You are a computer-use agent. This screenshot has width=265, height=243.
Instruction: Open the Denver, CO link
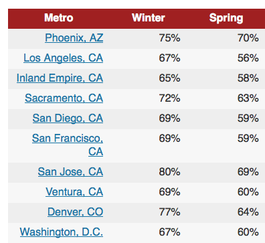tap(76, 212)
